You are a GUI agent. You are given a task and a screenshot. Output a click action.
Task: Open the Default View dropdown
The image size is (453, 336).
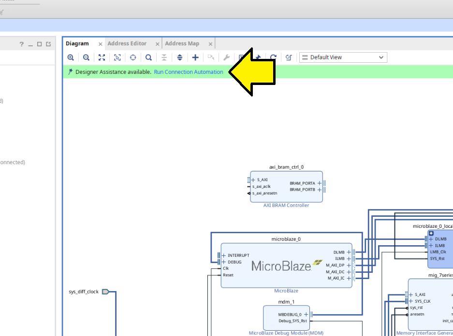pos(343,57)
